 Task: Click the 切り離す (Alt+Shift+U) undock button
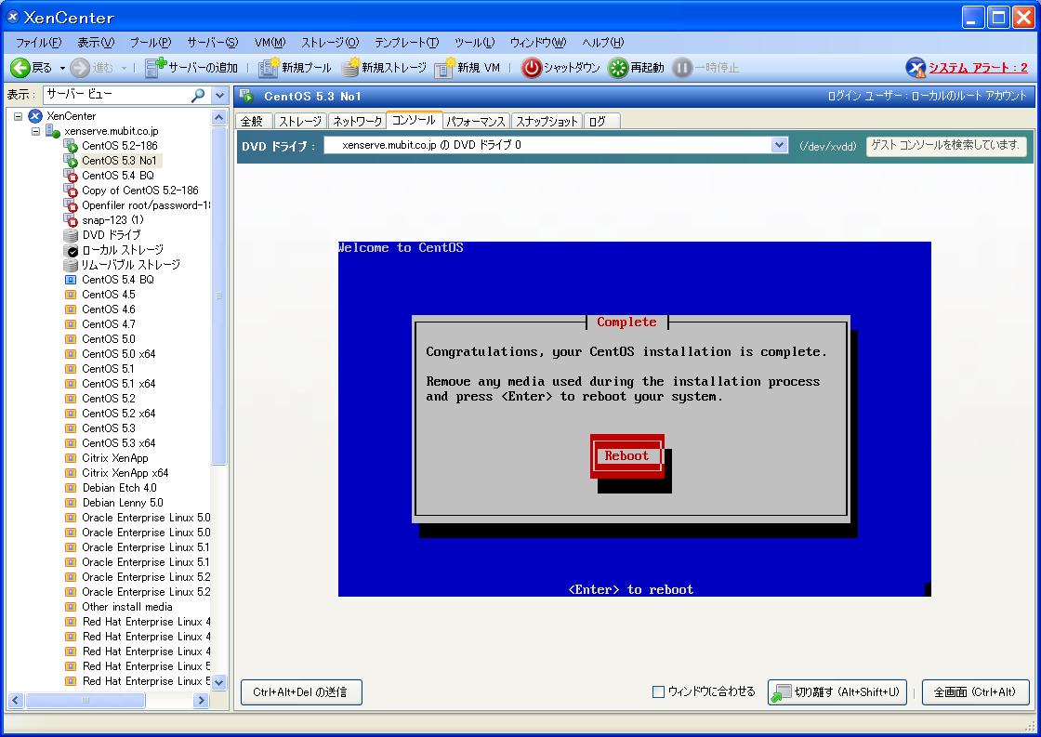click(837, 691)
